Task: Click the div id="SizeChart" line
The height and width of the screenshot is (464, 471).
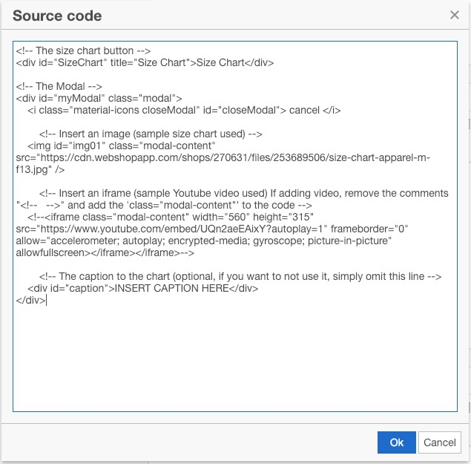Action: 145,62
